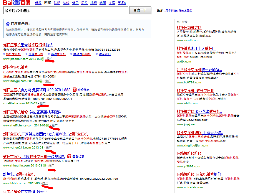Click 推广 label after www.bbbf.com.cn
Image resolution: width=259 pixels, height=193 pixels.
pos(45,183)
